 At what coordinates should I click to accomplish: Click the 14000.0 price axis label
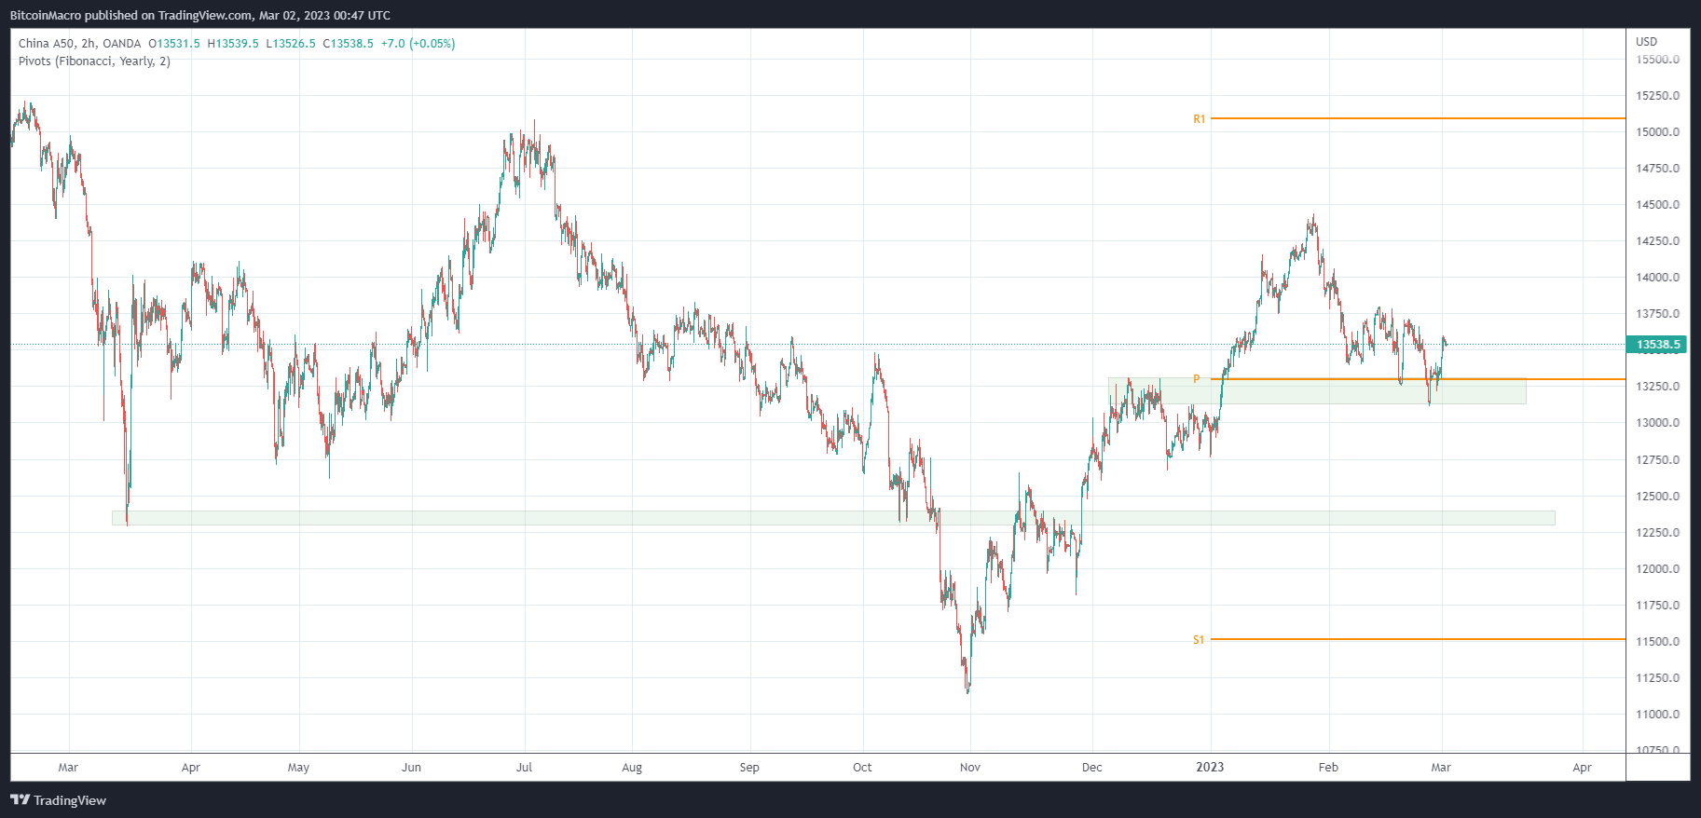coord(1658,278)
